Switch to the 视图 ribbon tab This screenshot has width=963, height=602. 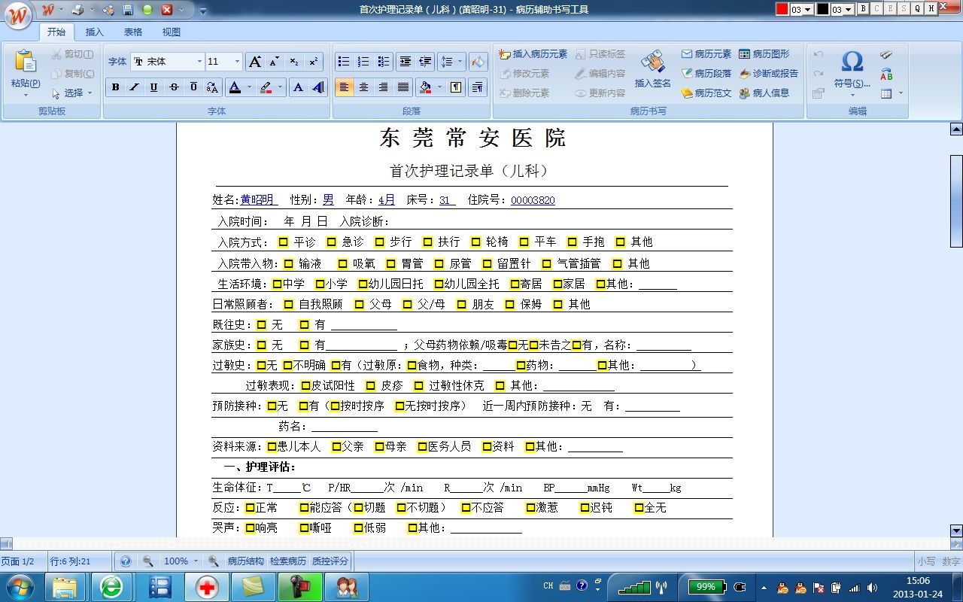172,32
